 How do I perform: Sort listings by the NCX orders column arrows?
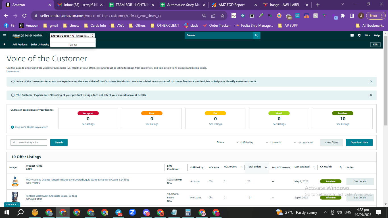click(x=241, y=167)
